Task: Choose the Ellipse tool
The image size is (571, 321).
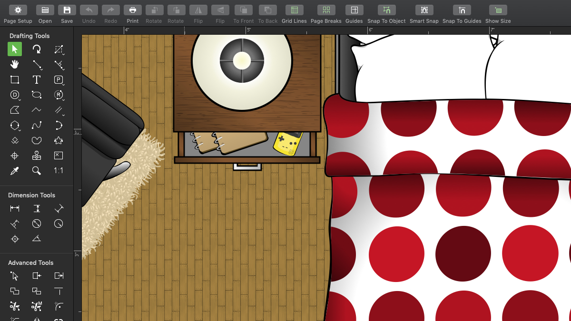Action: click(37, 95)
